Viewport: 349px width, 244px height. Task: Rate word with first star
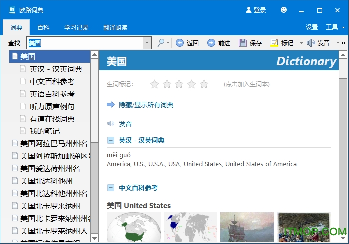click(154, 84)
